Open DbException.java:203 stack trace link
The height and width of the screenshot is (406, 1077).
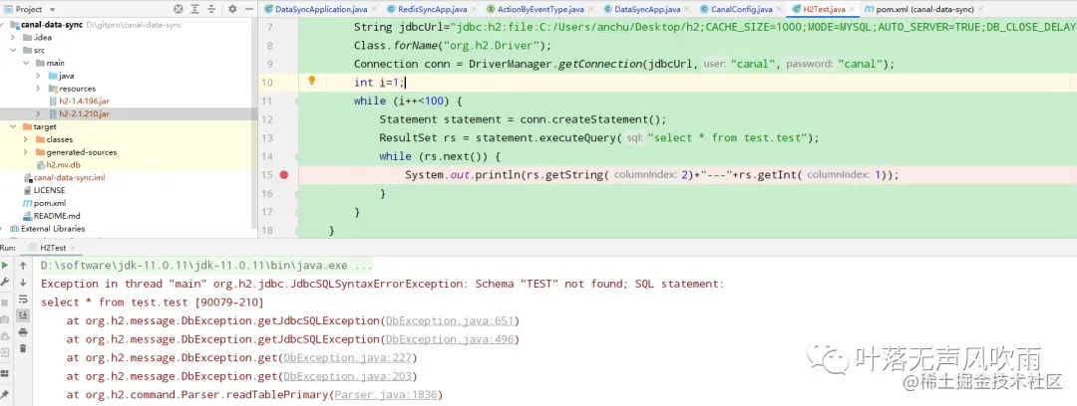coord(348,376)
